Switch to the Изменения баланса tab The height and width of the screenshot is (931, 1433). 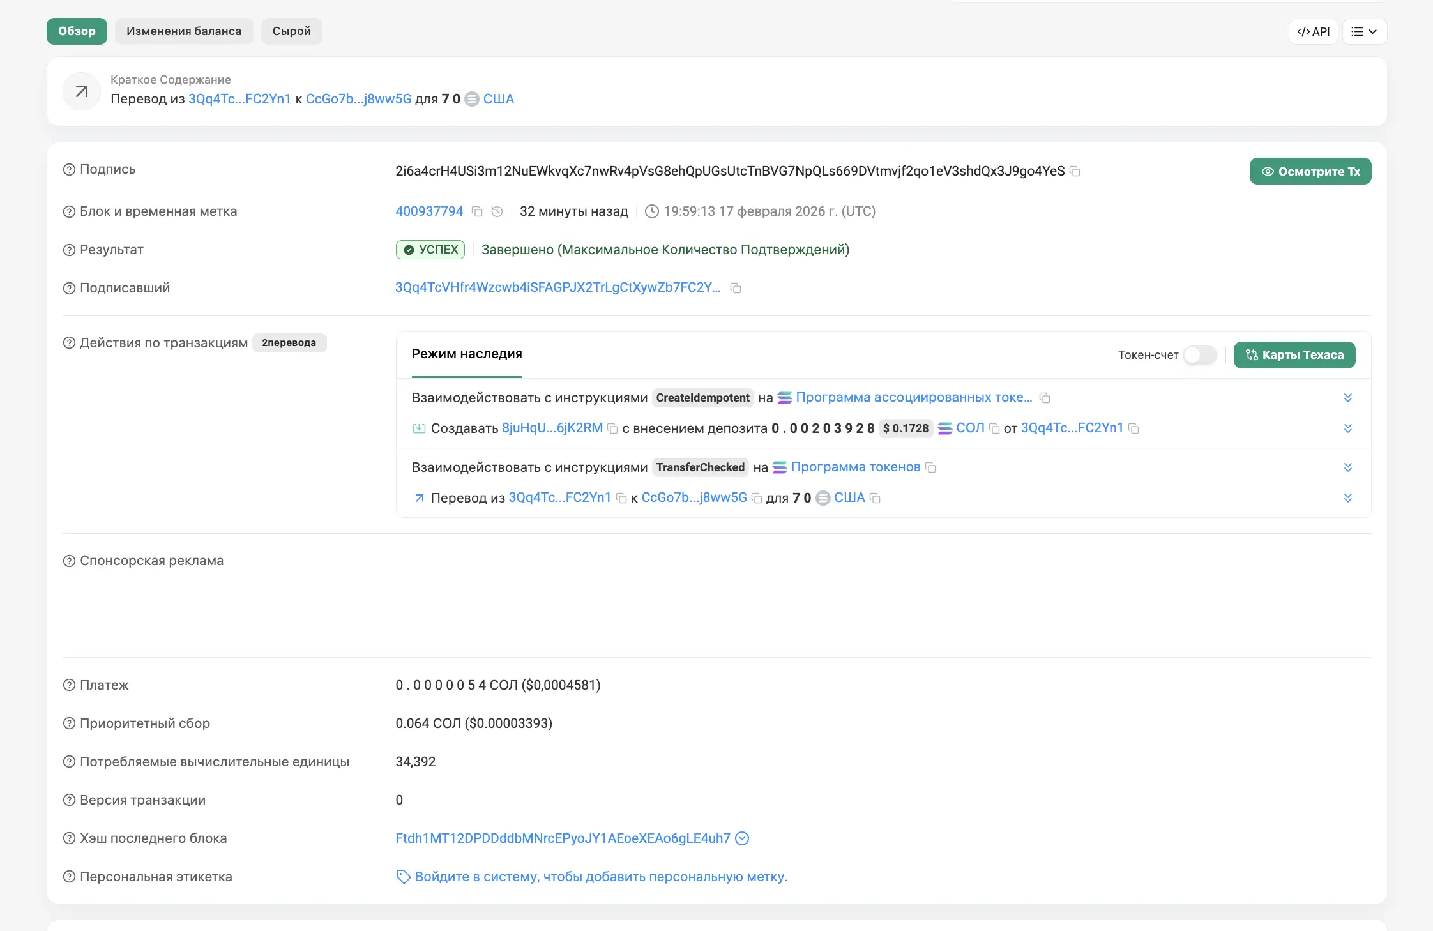tap(184, 31)
